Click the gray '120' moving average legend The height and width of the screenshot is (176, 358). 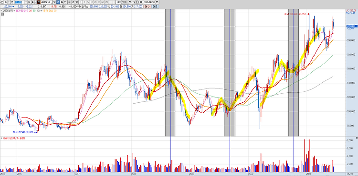[39, 10]
